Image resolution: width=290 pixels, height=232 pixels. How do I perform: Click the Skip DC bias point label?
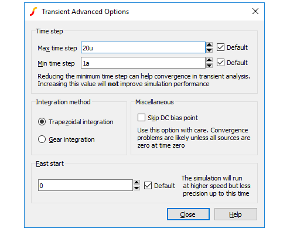point(173,118)
